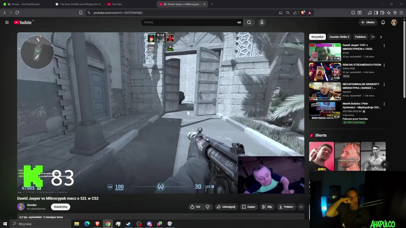Subscribe with the Subskrybuj button
This screenshot has width=406, height=228.
pyautogui.click(x=60, y=207)
